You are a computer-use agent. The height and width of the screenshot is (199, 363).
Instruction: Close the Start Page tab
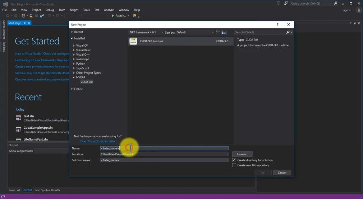(29, 23)
